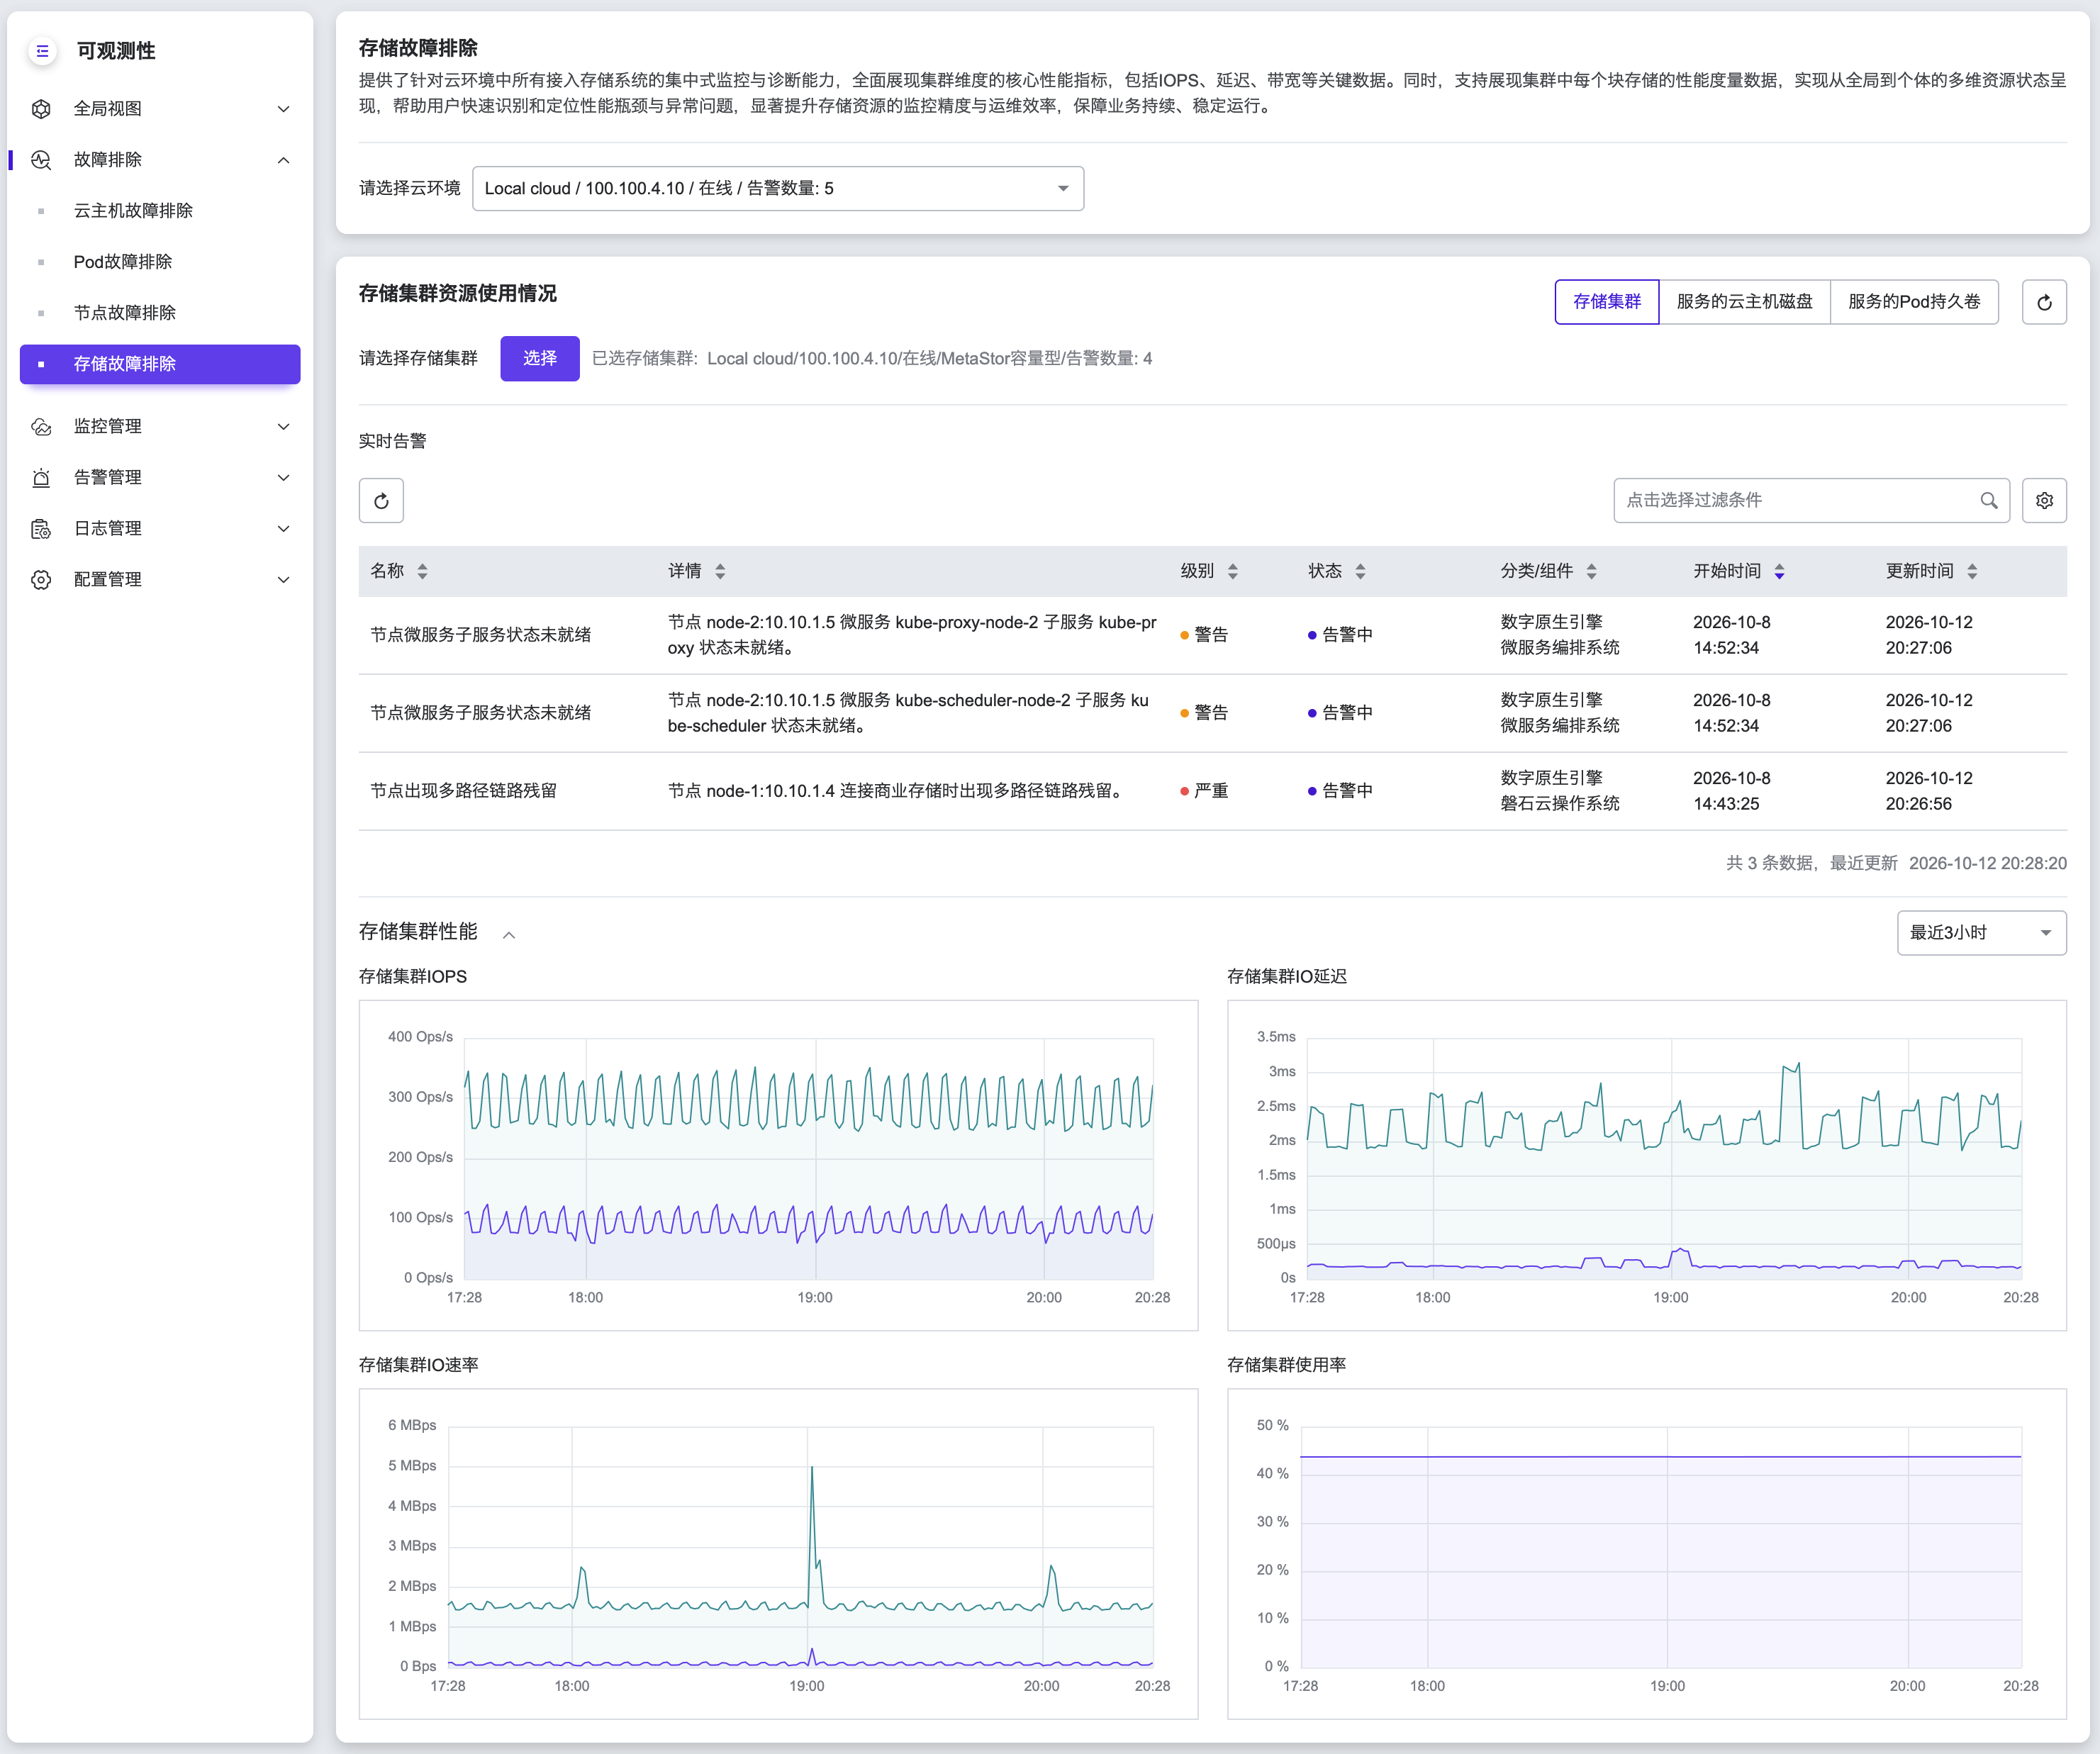The height and width of the screenshot is (1754, 2100).
Task: Click the search magnifier in filter box
Action: [1988, 501]
